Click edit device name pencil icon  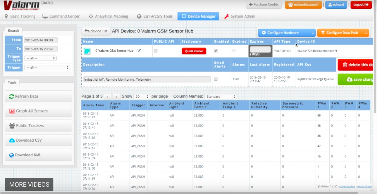click(139, 51)
